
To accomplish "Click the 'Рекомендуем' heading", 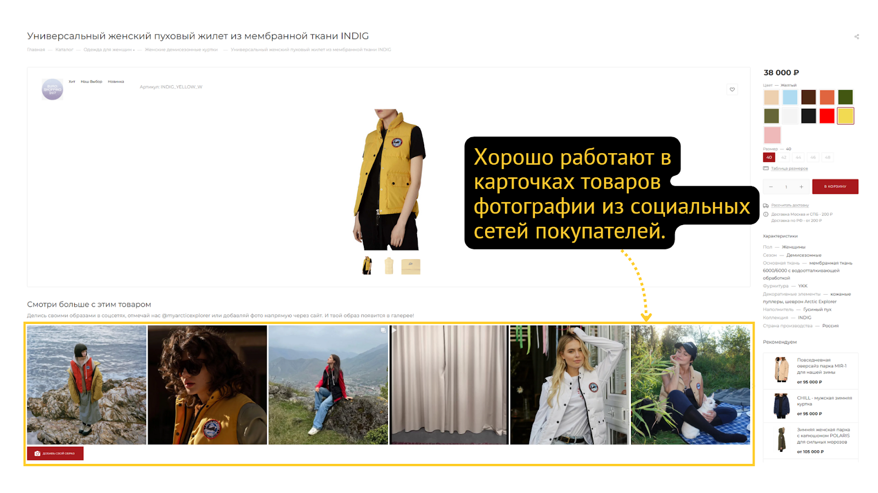I will point(780,342).
